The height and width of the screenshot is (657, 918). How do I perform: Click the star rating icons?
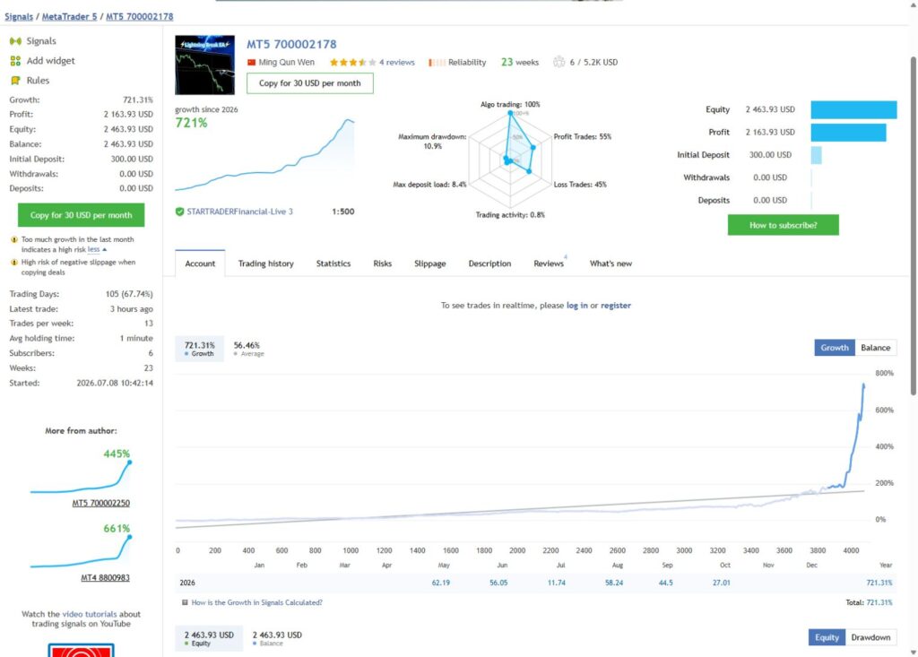(x=352, y=62)
